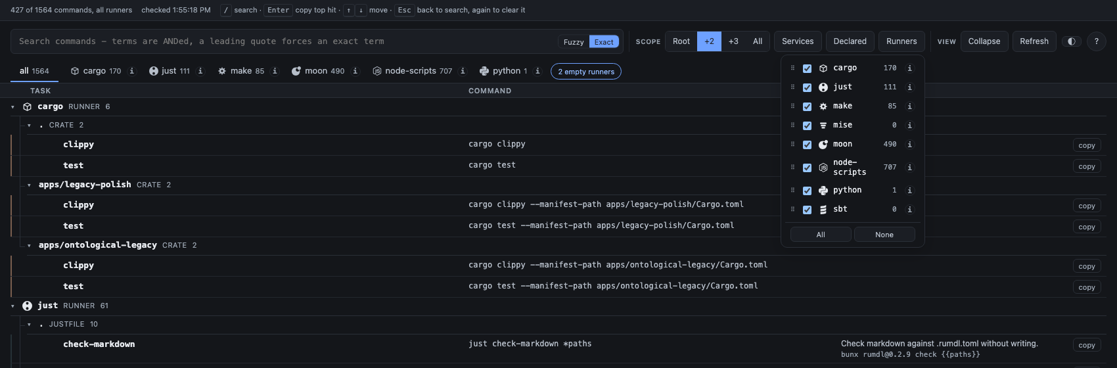Open info icon beside python tab

point(537,71)
